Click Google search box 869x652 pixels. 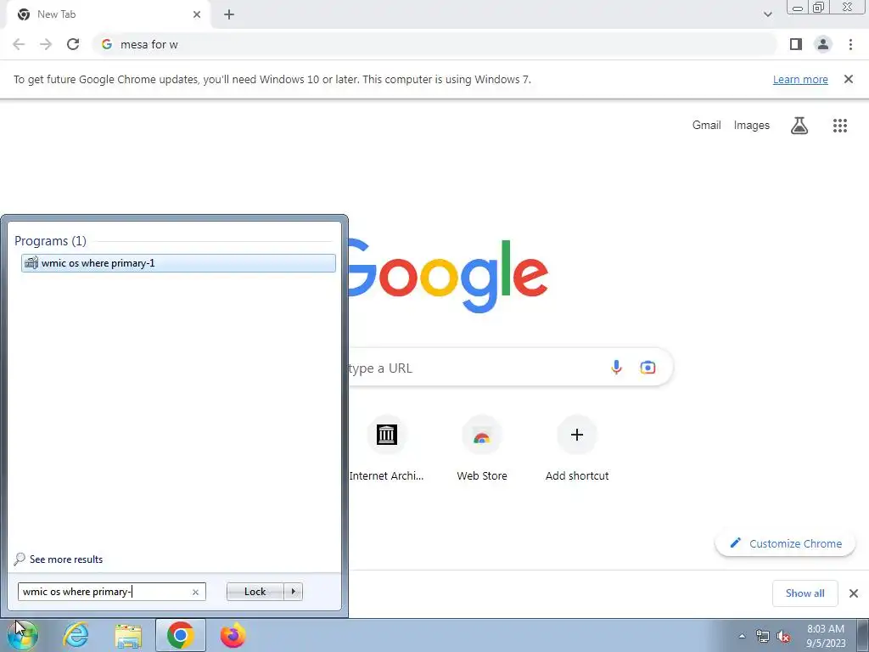click(510, 368)
